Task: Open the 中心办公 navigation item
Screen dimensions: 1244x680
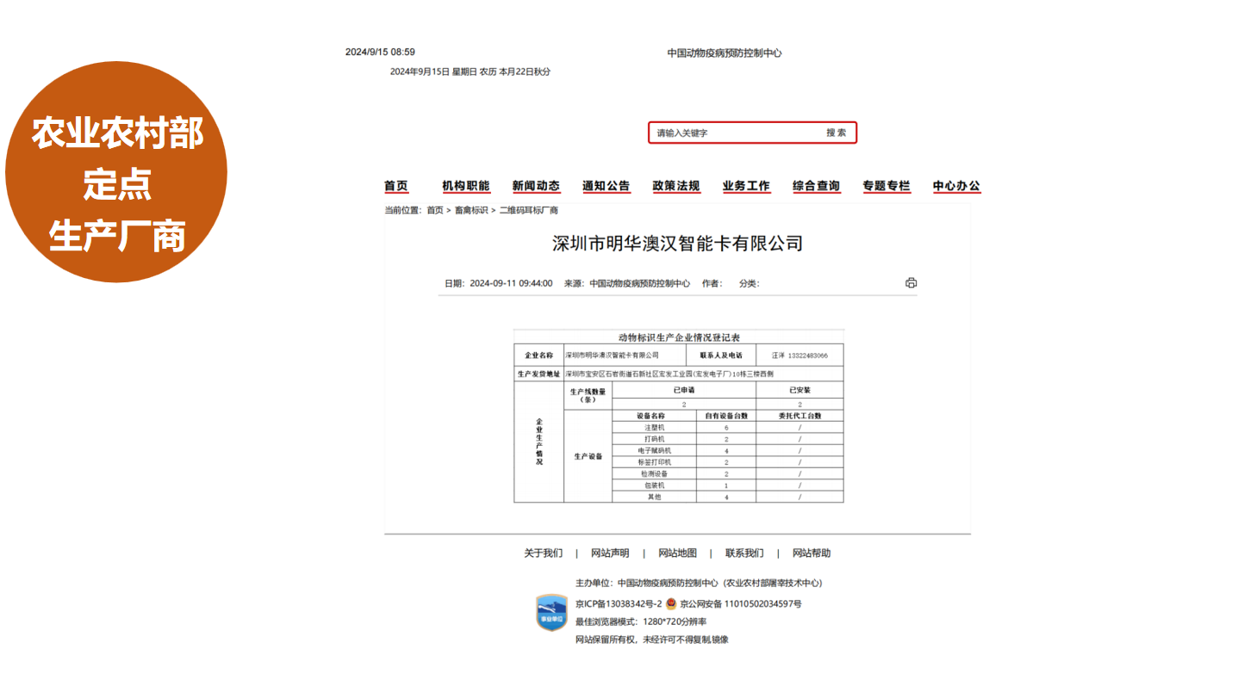Action: click(x=956, y=186)
